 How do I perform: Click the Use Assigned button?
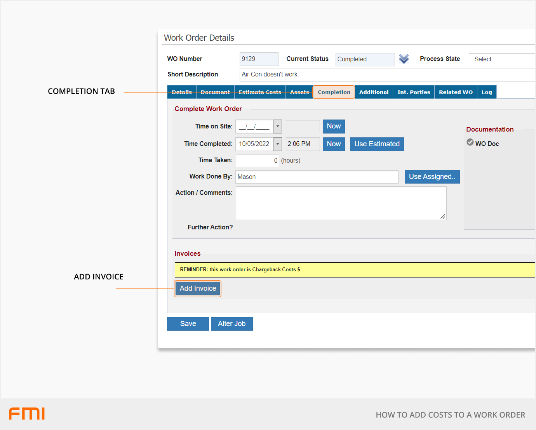pyautogui.click(x=432, y=177)
